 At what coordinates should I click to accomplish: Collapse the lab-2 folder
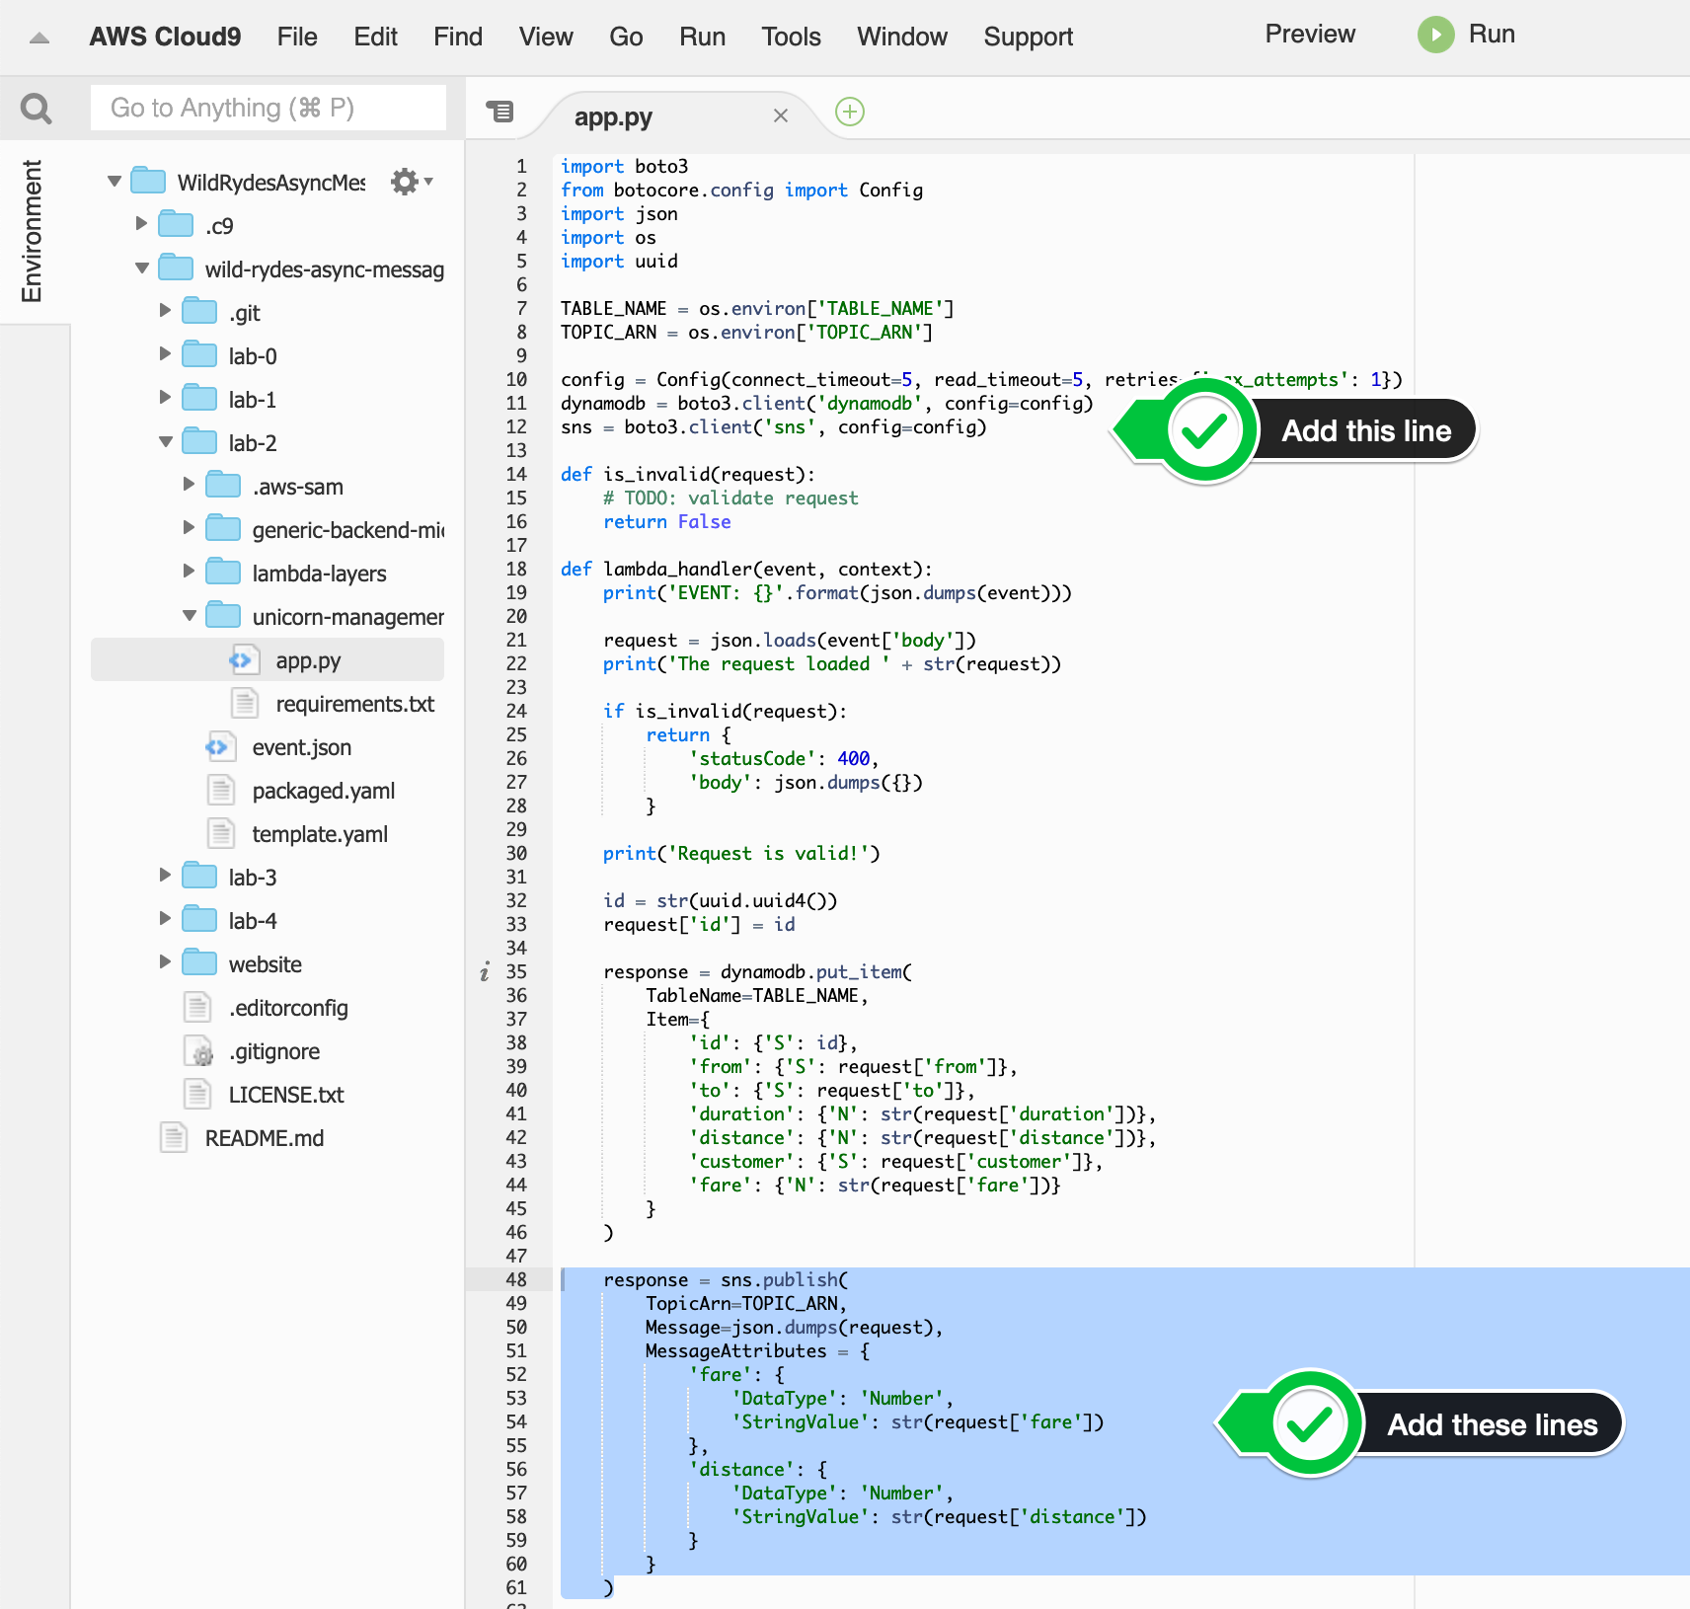pyautogui.click(x=166, y=442)
